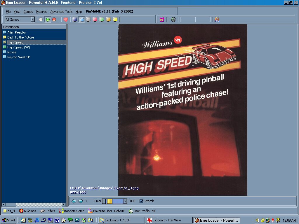Open the Games menu
Viewport: 299px width, 224px height.
pyautogui.click(x=28, y=12)
